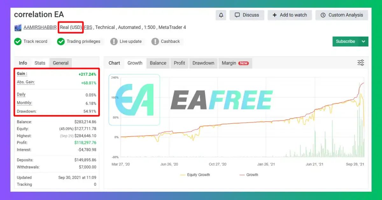382x200 pixels.
Task: Select the Profit chart tab
Action: click(x=179, y=63)
